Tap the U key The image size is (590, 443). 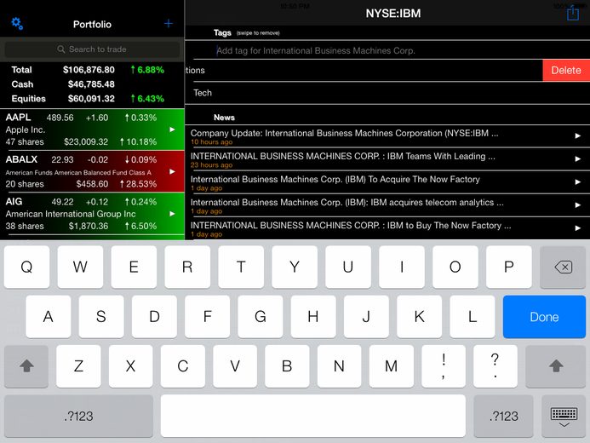tap(348, 268)
